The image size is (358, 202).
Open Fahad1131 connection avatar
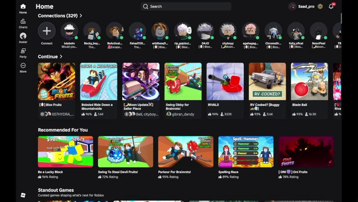137,31
